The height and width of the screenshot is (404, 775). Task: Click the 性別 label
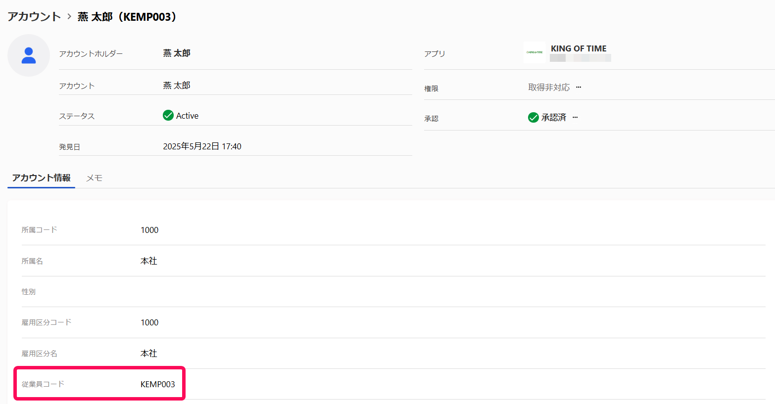tap(28, 291)
